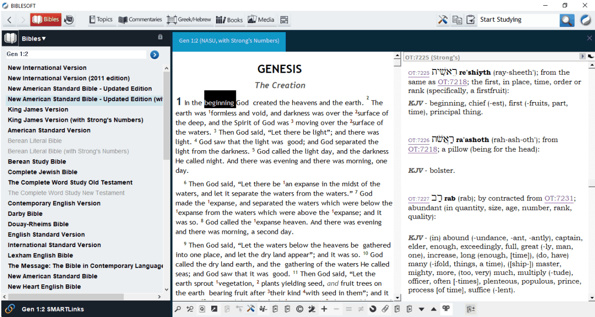Click the tools icon in bottom toolbar
The image size is (595, 317).
[251, 309]
